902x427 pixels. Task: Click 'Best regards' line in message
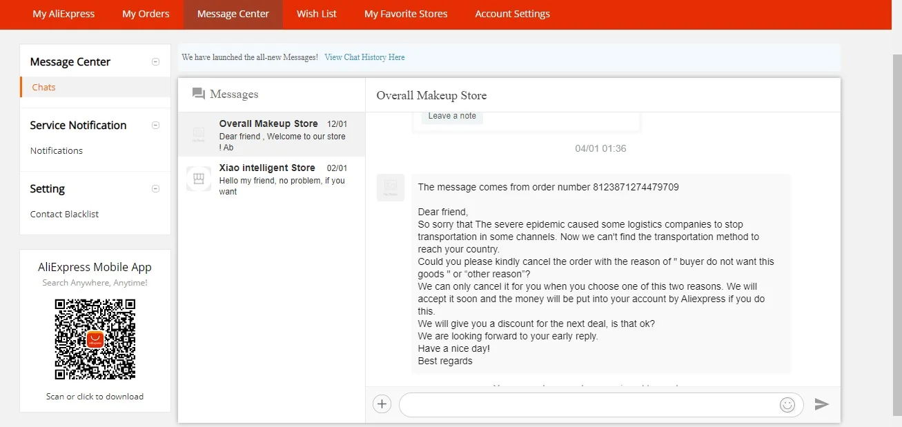pos(445,361)
